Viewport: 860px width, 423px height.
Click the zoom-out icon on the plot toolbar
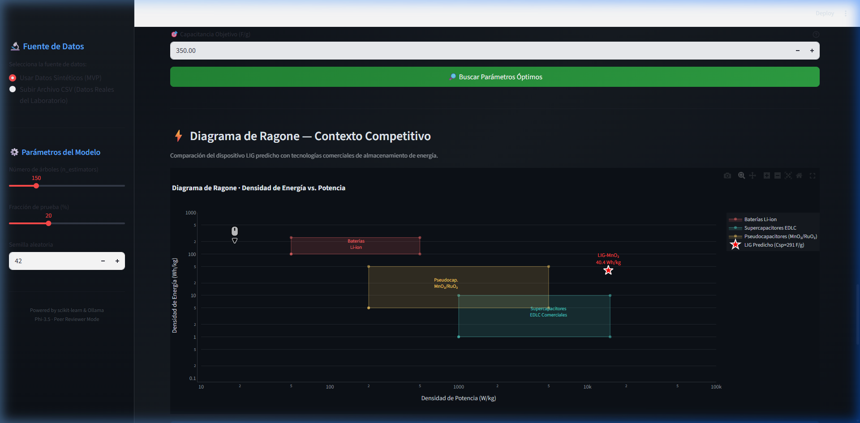click(778, 175)
